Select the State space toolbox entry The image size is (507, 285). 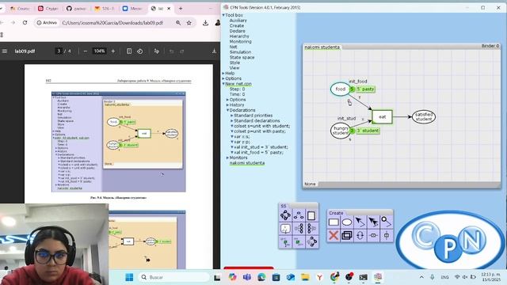[x=242, y=58]
